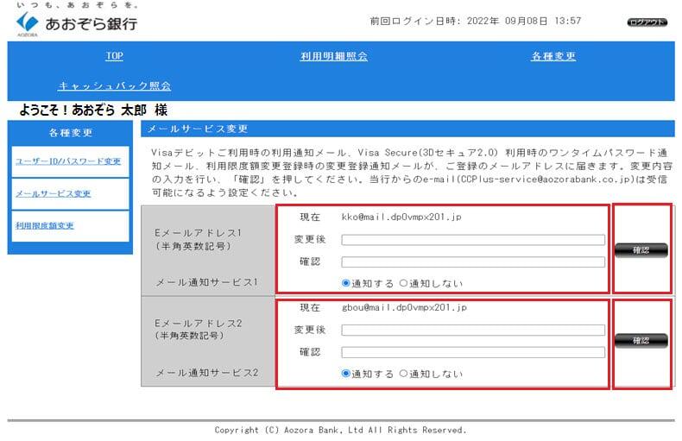Select 通知する for メール通知サービス2
Viewport: 682px width, 441px height.
pyautogui.click(x=347, y=374)
